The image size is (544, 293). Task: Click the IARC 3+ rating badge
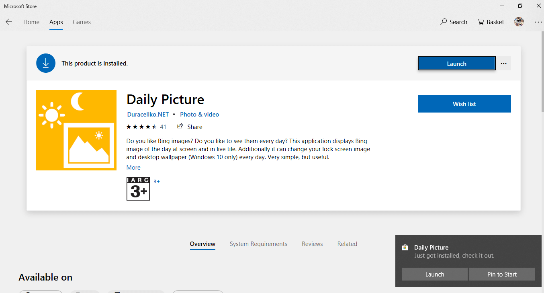(138, 189)
